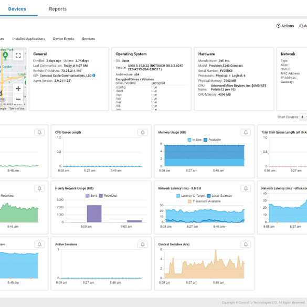Click the Actions play-circle icon
The image size is (307, 307).
pyautogui.click(x=278, y=26)
